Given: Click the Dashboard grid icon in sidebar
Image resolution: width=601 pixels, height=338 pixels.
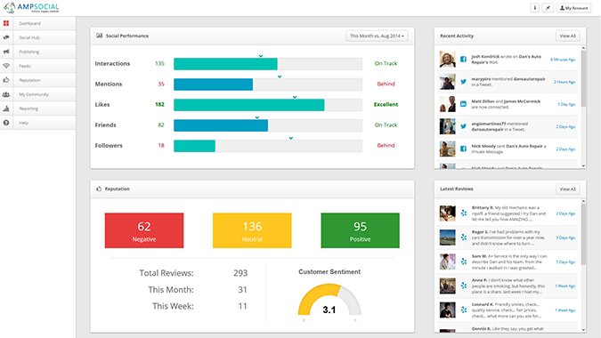Looking at the screenshot, I should tap(6, 23).
